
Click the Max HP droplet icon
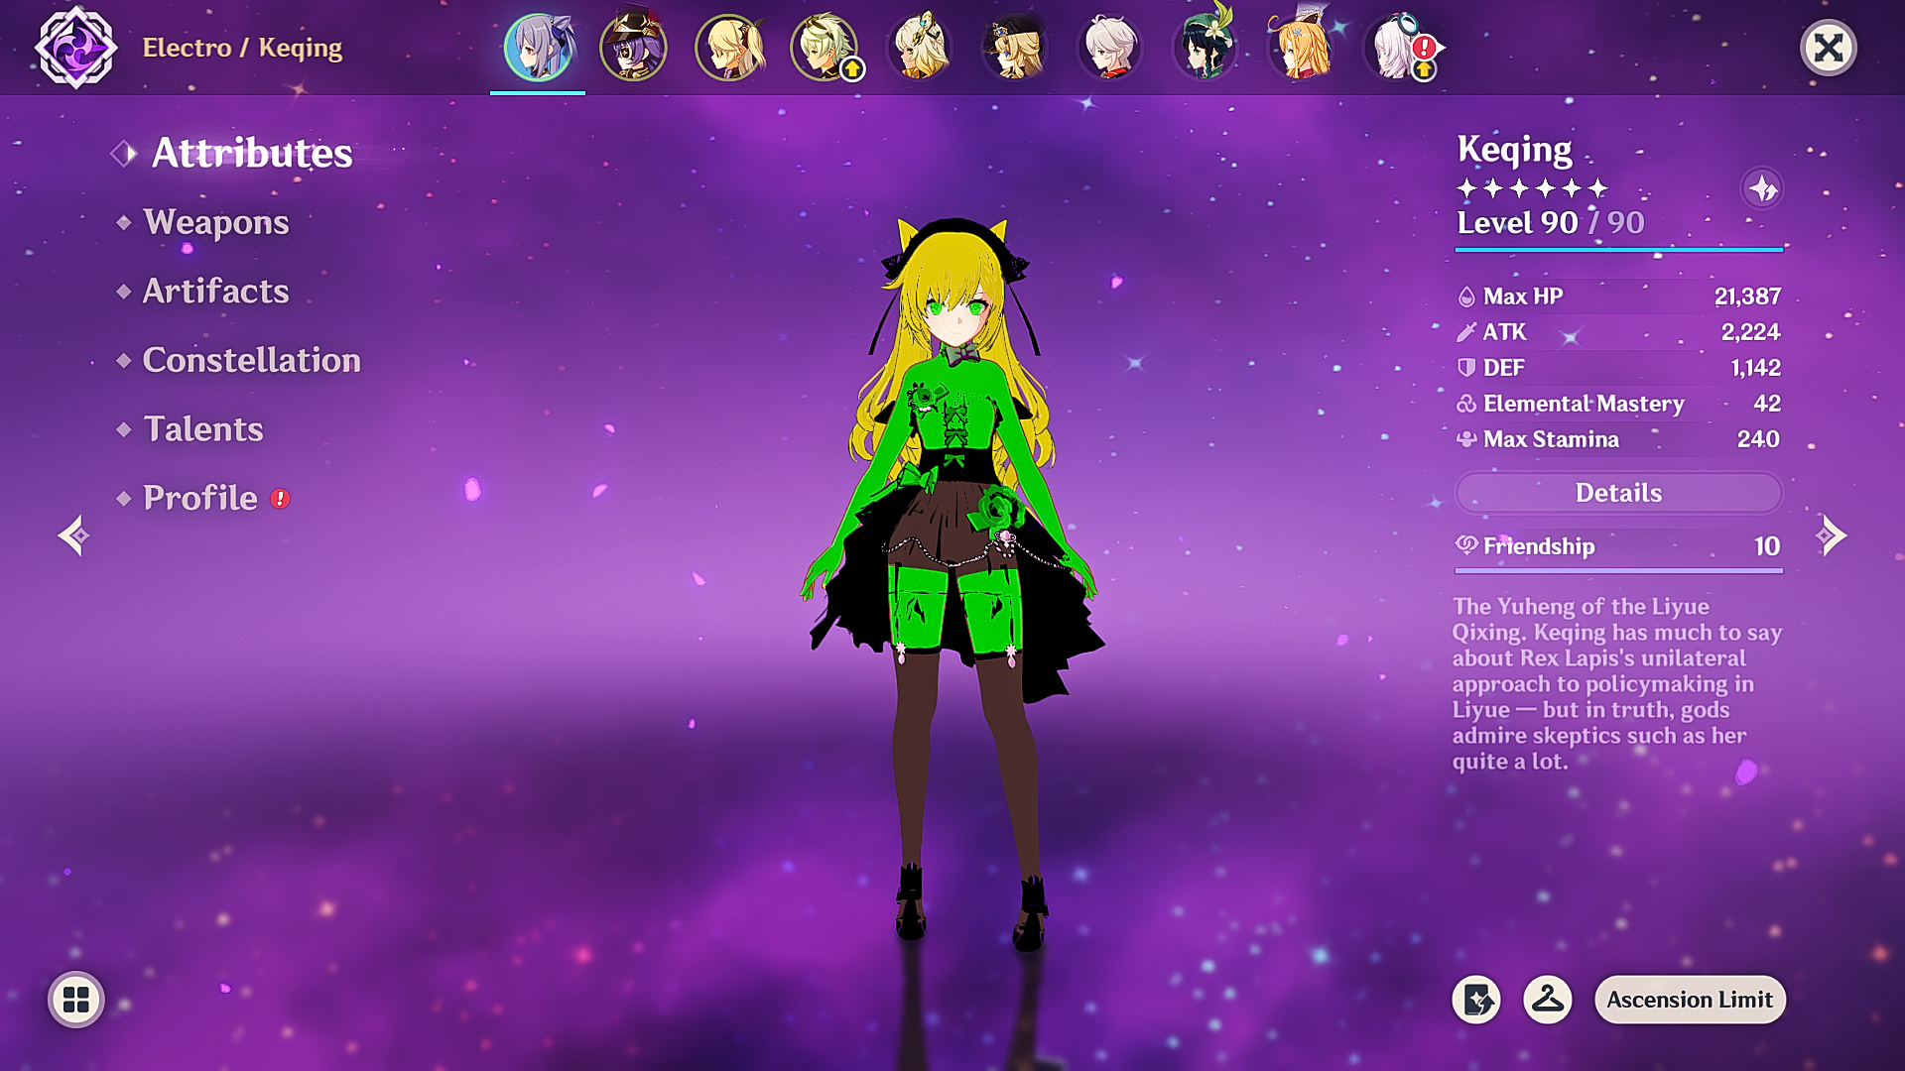pyautogui.click(x=1466, y=297)
